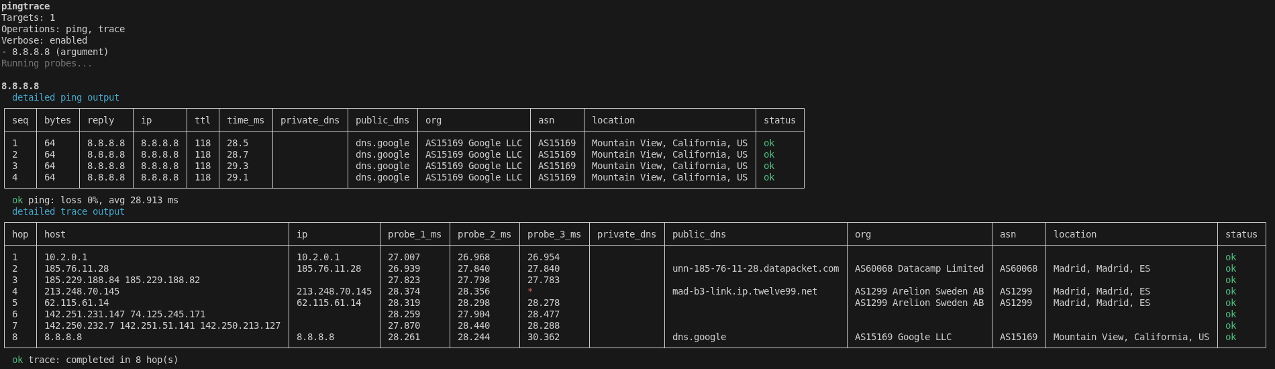Click the '- 8.8.8.8 (argument)' target line
1275x369 pixels.
54,52
